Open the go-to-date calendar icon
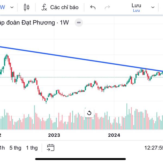Viewport: 163px width, 163px height. tap(51, 148)
